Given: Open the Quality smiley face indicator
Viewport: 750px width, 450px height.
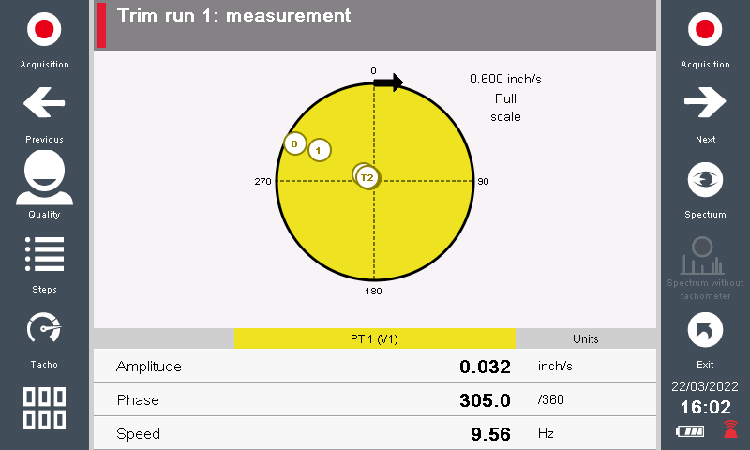Looking at the screenshot, I should (44, 177).
